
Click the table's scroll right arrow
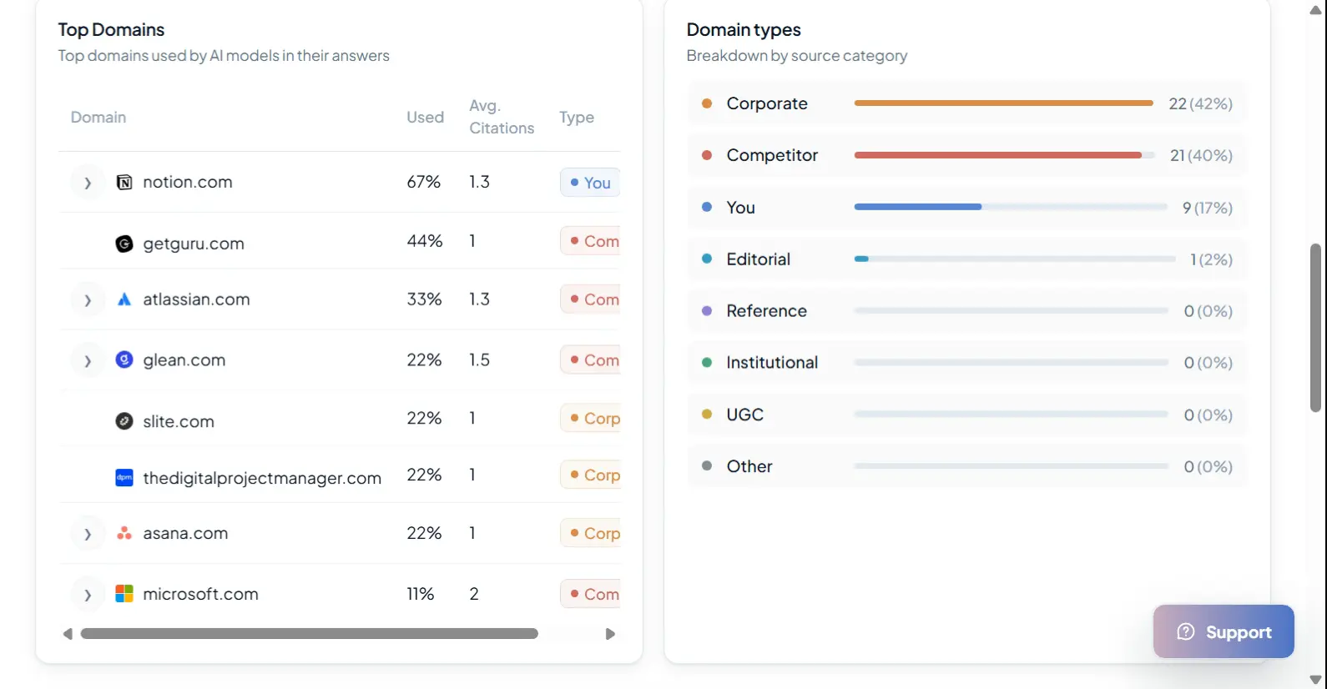coord(610,634)
